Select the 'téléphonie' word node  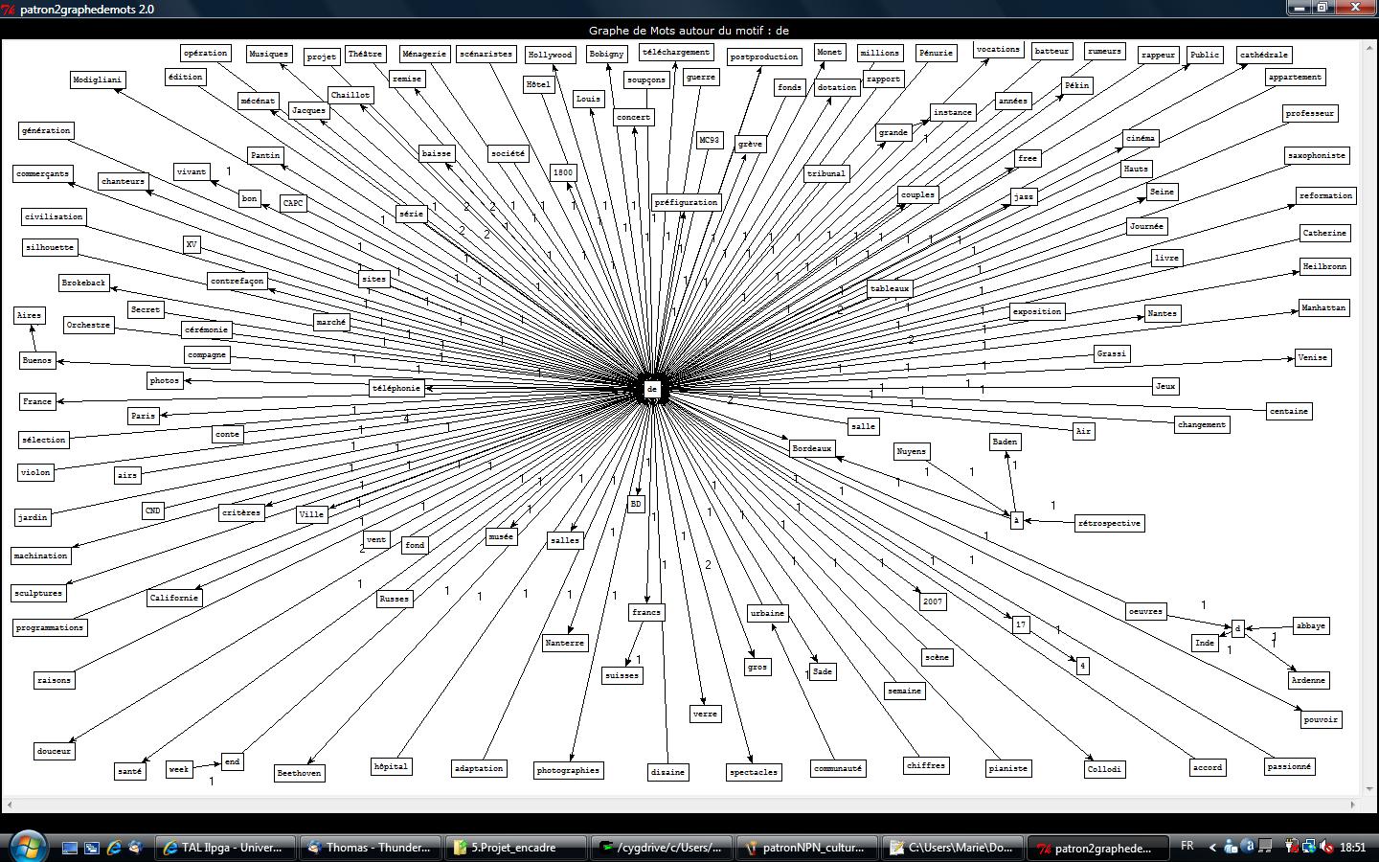(x=396, y=388)
